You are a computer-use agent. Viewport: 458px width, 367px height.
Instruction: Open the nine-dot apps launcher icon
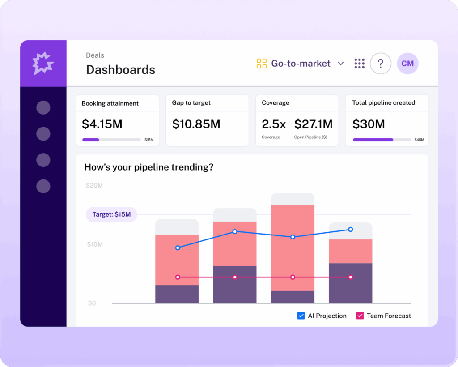[x=359, y=64]
